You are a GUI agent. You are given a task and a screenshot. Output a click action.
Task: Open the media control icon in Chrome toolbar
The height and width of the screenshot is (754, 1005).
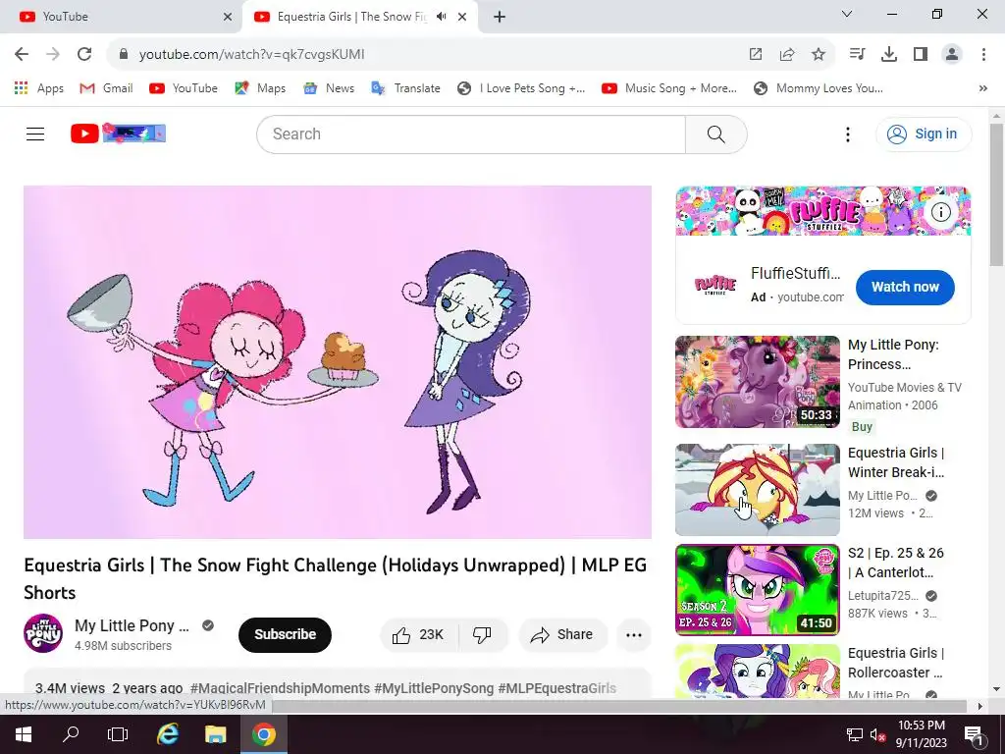click(857, 55)
